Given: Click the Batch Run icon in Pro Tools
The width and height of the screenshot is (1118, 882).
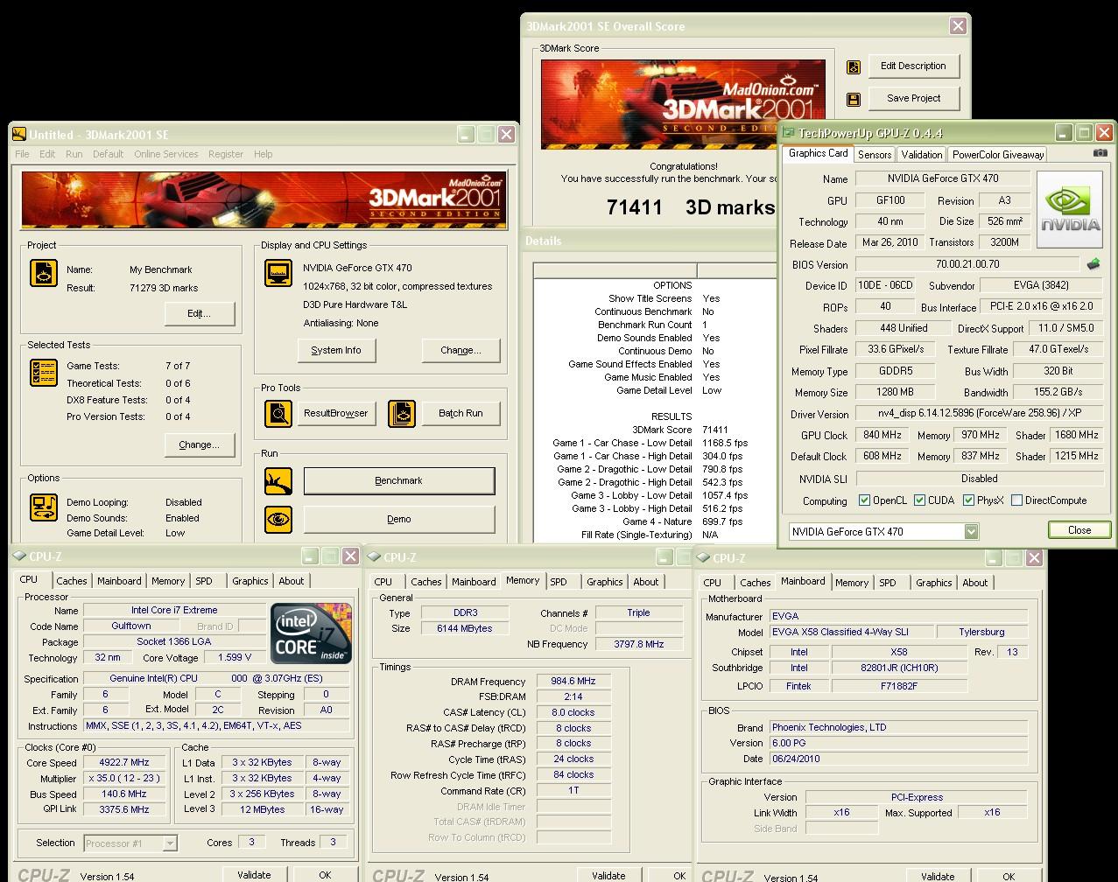Looking at the screenshot, I should pyautogui.click(x=402, y=413).
